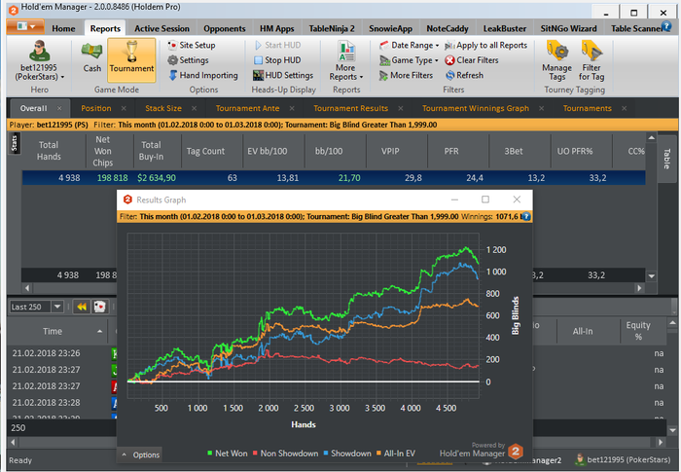Click Apply to all Reports
Image resolution: width=681 pixels, height=472 pixels.
486,45
